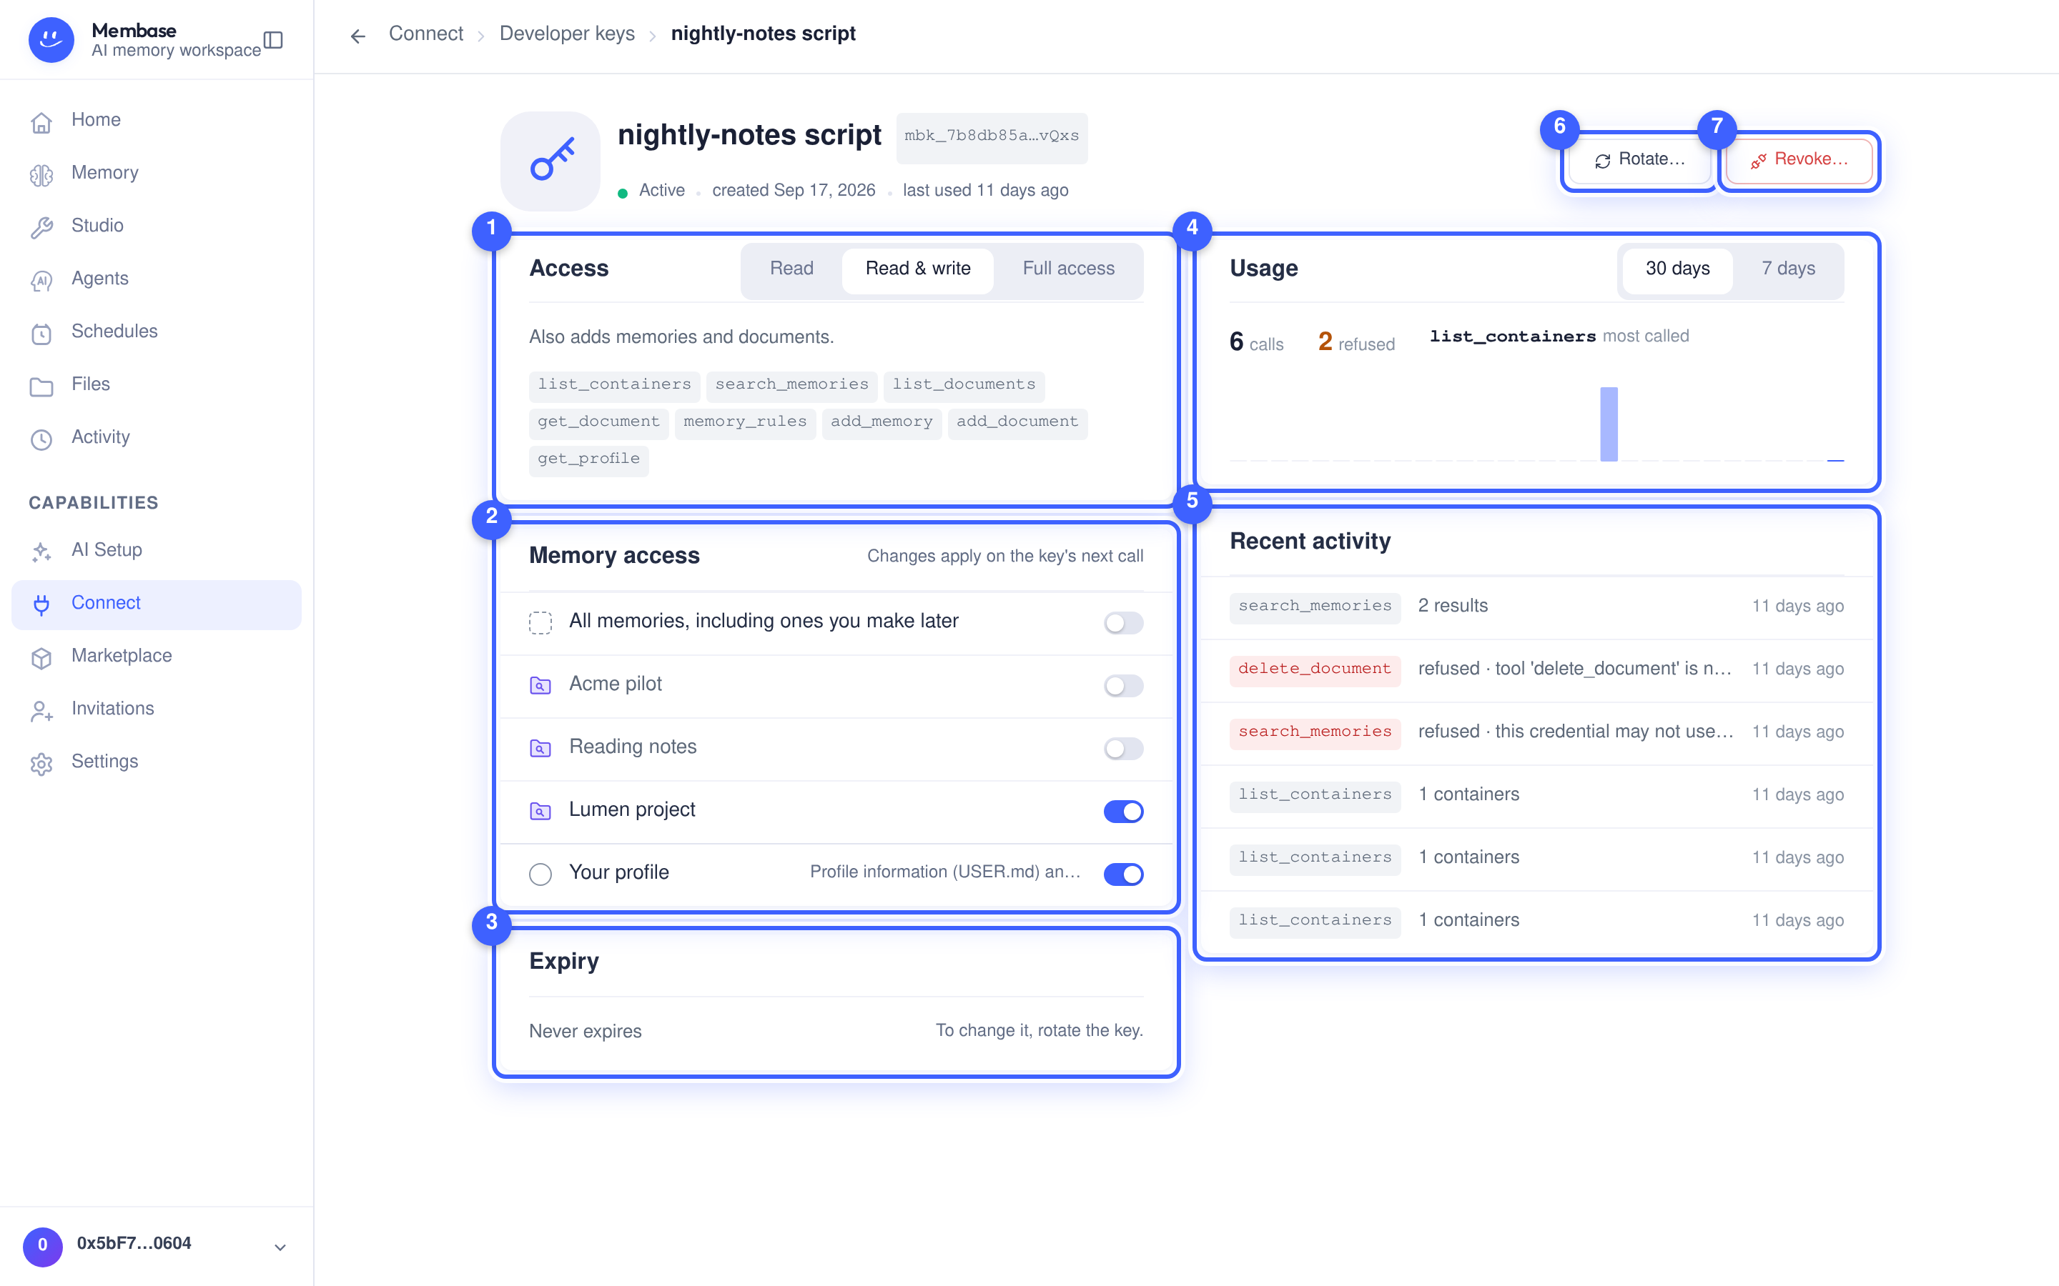The image size is (2059, 1286).
Task: Click the delete_document refused activity row
Action: point(1536,670)
